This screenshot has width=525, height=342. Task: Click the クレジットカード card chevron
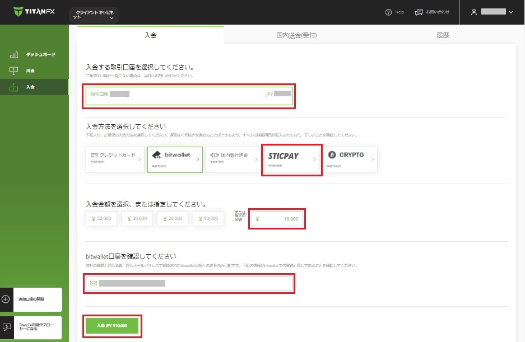pyautogui.click(x=140, y=160)
